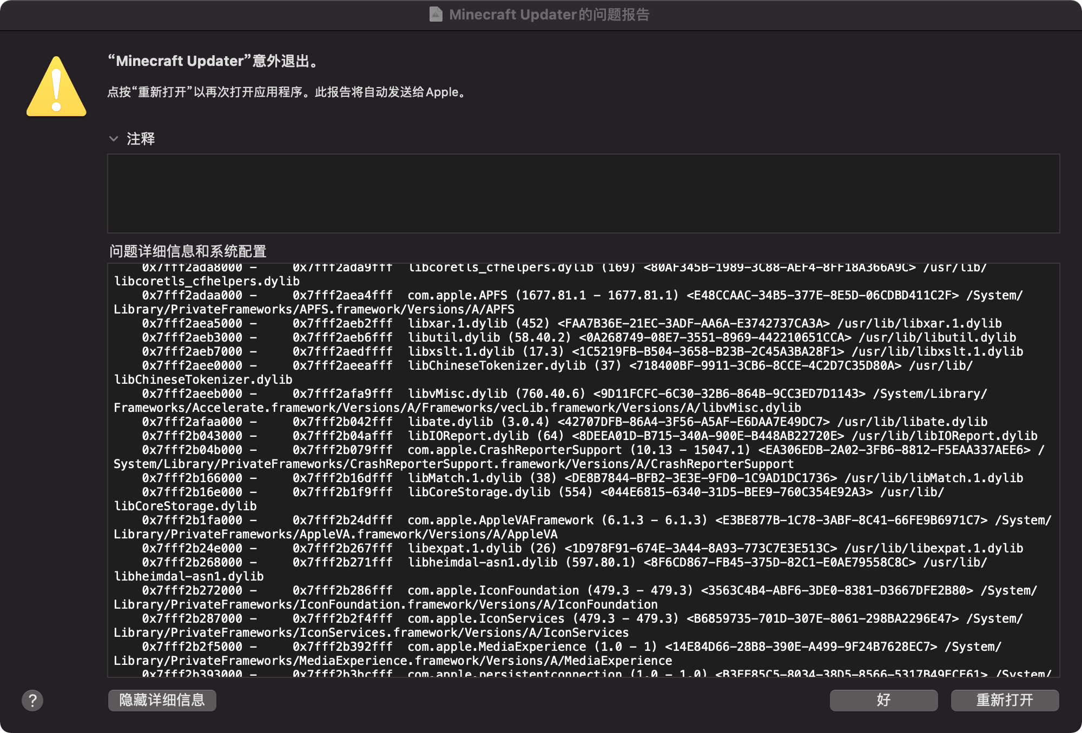
Task: Reopen the app via 重新打开 button
Action: coord(1004,701)
